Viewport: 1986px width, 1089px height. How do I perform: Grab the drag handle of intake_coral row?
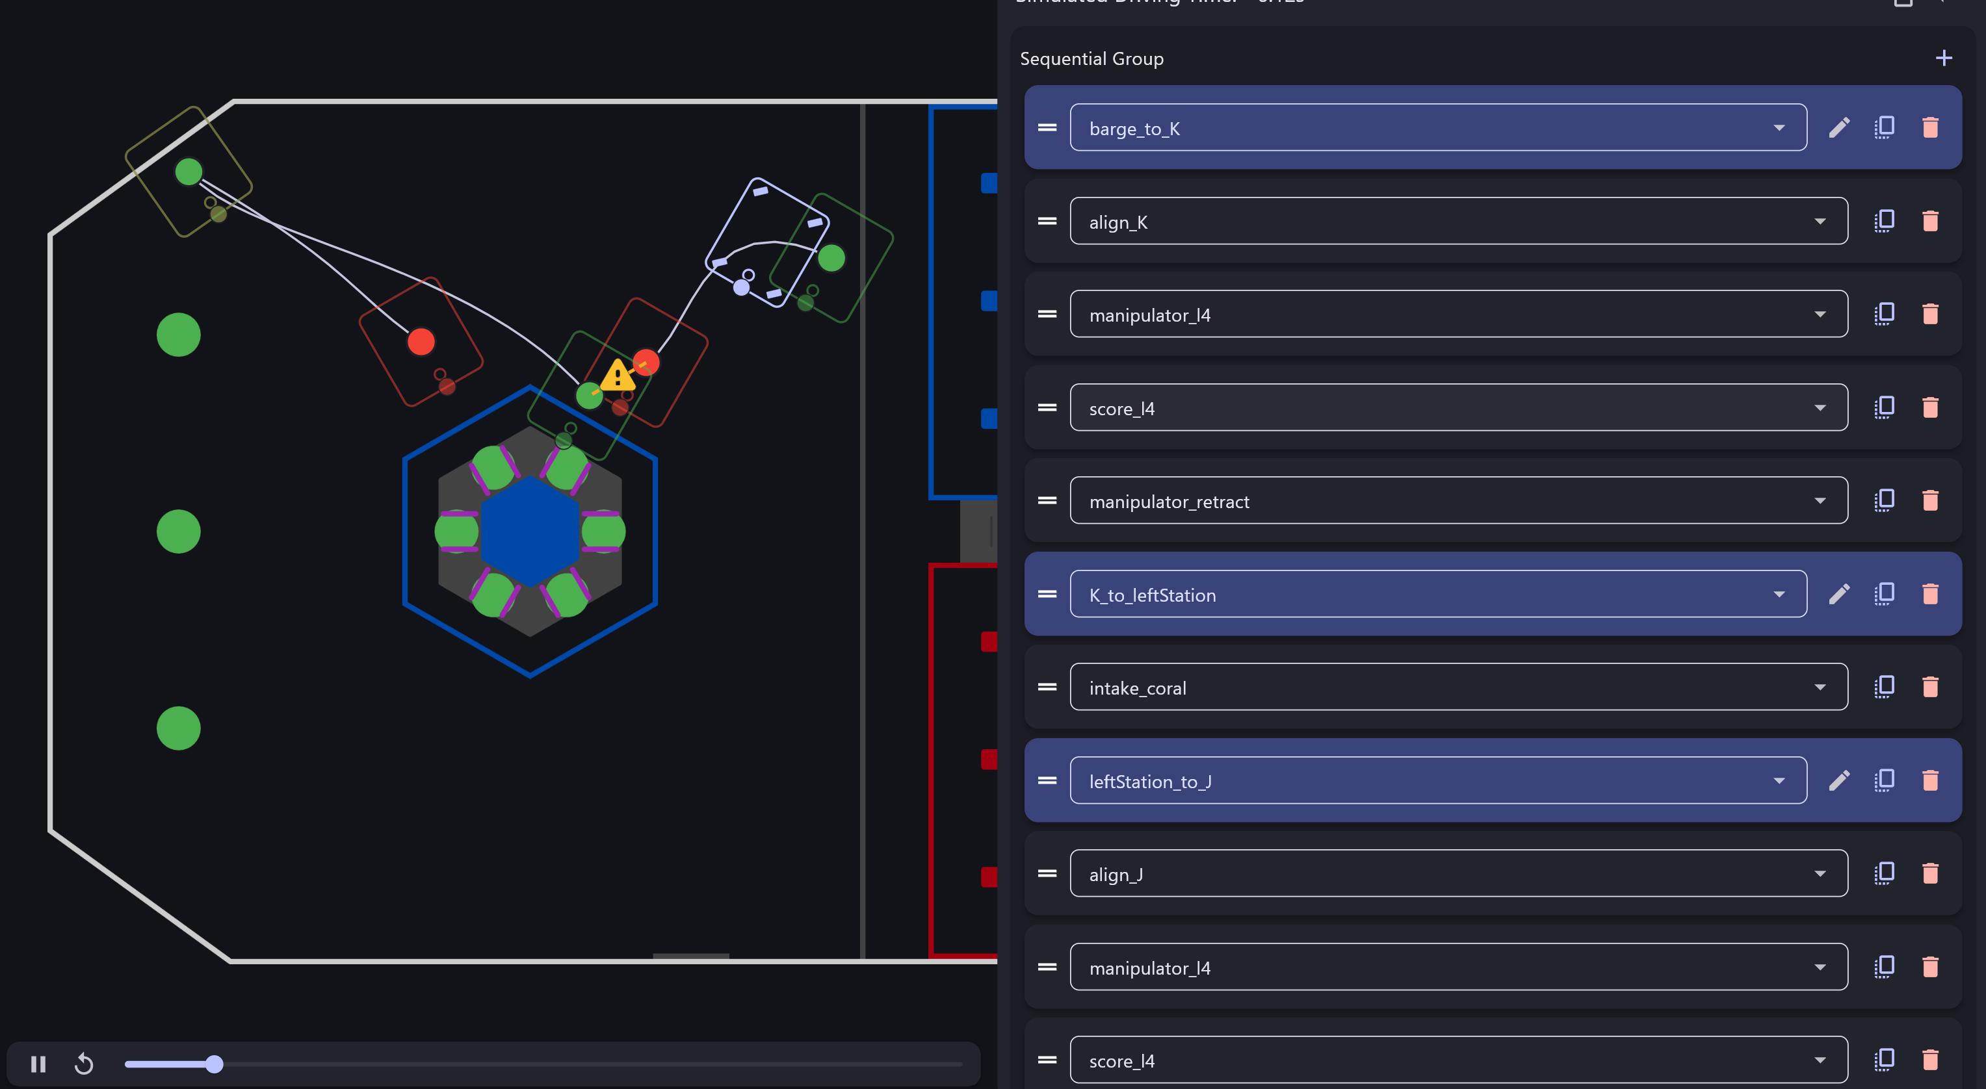(x=1047, y=687)
